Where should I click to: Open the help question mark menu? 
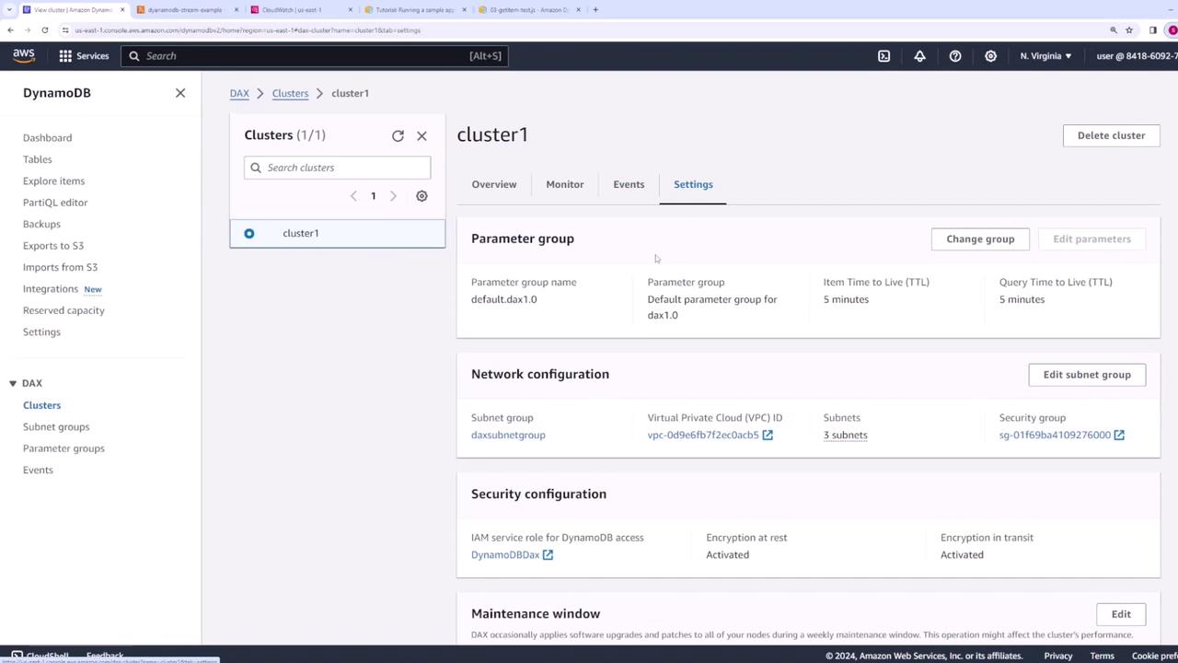click(x=955, y=56)
